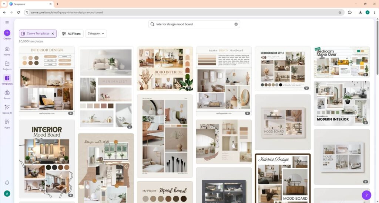Toggle the hamburger menu at top left
Image resolution: width=379 pixels, height=203 pixels.
coord(7,23)
